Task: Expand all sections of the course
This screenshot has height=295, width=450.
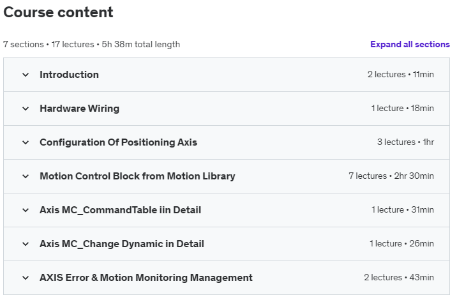Action: point(410,45)
